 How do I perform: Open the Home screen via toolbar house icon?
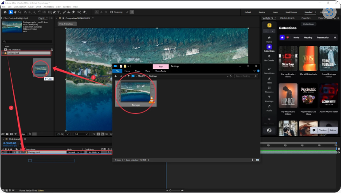[5, 12]
